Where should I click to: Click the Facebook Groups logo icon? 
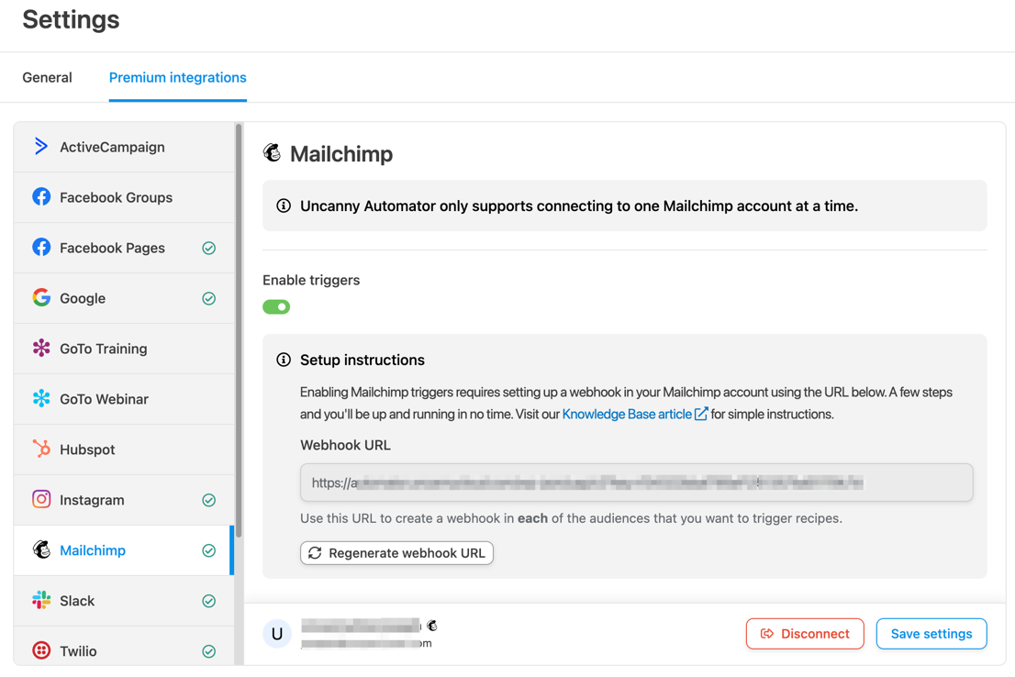point(41,196)
